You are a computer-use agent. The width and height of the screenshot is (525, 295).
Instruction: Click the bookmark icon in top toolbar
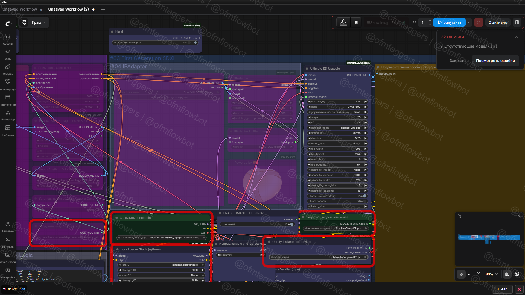pyautogui.click(x=356, y=23)
